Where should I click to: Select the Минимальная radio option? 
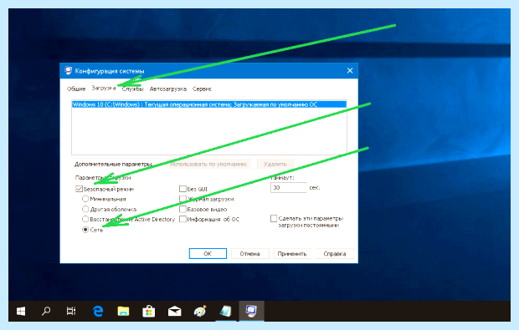[85, 199]
